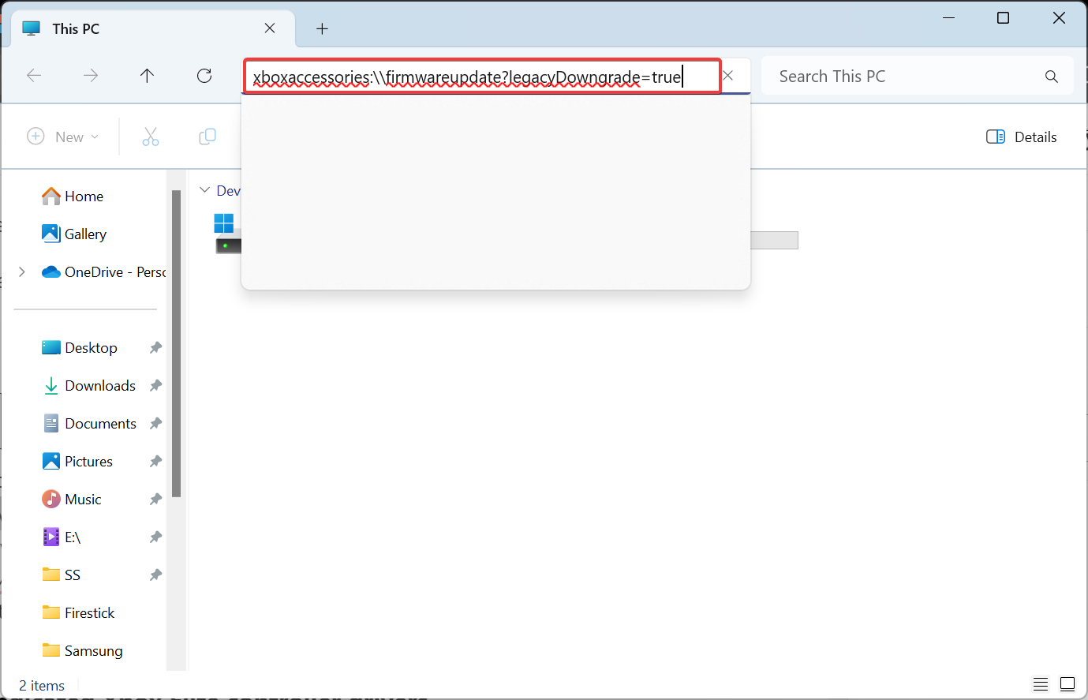Image resolution: width=1088 pixels, height=700 pixels.
Task: Click the drive capacity usage bar
Action: pos(774,240)
